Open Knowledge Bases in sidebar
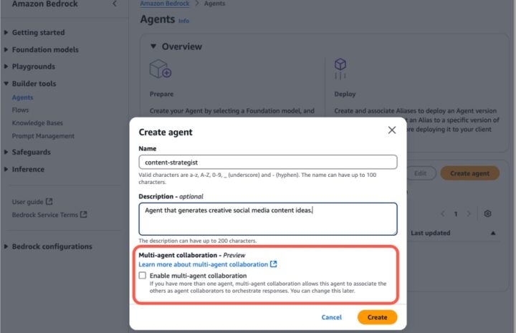 point(37,123)
